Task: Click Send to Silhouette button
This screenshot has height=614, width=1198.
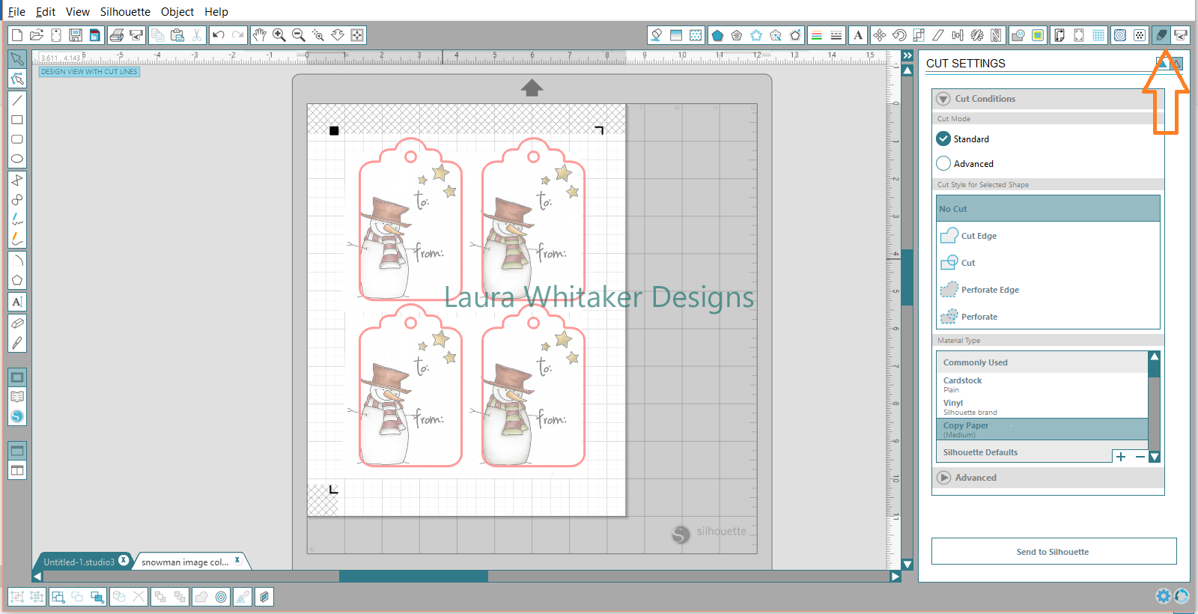Action: pos(1053,552)
